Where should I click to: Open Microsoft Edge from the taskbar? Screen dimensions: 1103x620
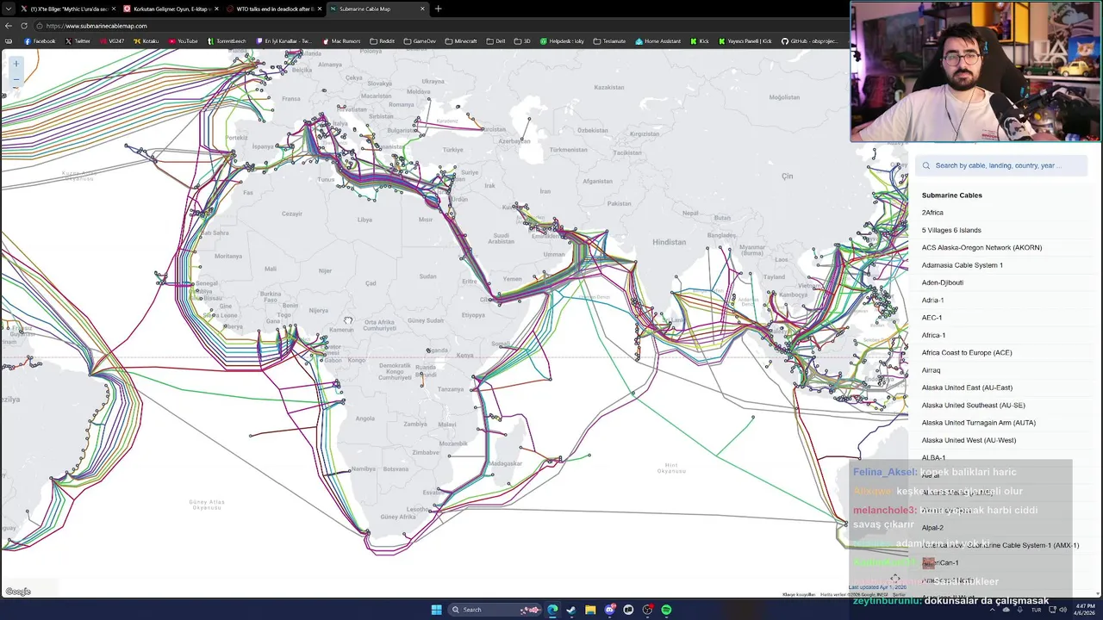pos(552,610)
